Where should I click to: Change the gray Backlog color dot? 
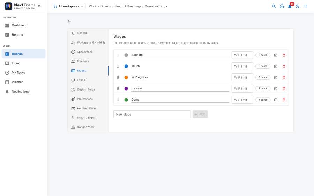point(126,55)
